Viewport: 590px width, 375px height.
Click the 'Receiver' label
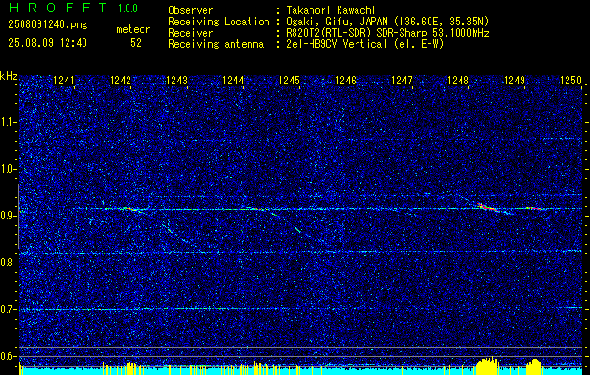click(x=190, y=33)
